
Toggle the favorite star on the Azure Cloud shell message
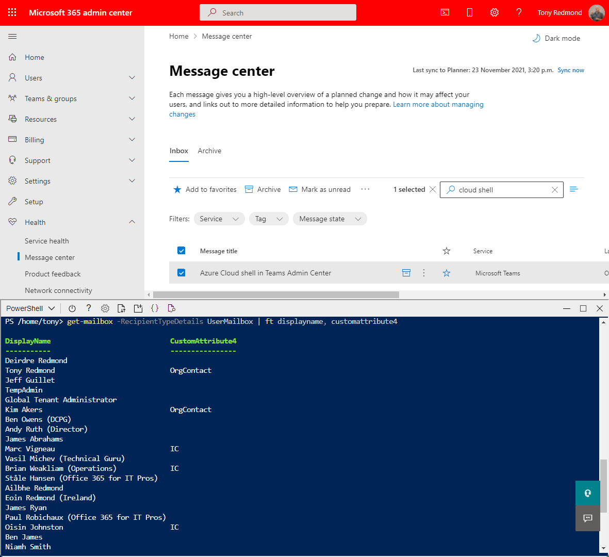pyautogui.click(x=447, y=272)
